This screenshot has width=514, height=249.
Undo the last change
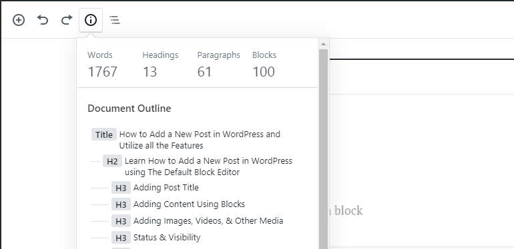(43, 20)
